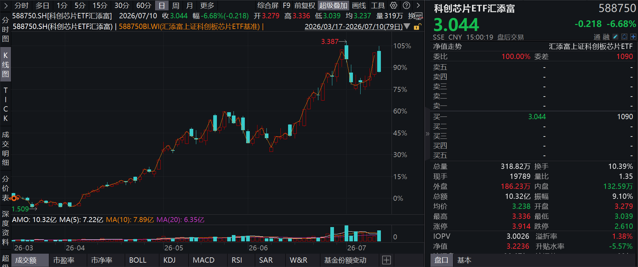Click the stock code 588750 in header
Viewport: 638px width, 267px height.
coord(617,8)
